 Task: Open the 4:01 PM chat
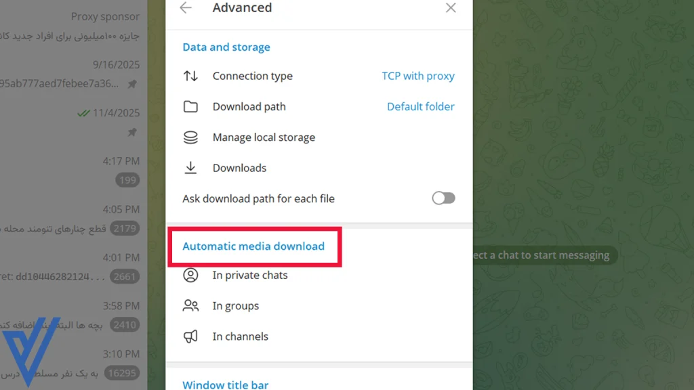(x=73, y=267)
